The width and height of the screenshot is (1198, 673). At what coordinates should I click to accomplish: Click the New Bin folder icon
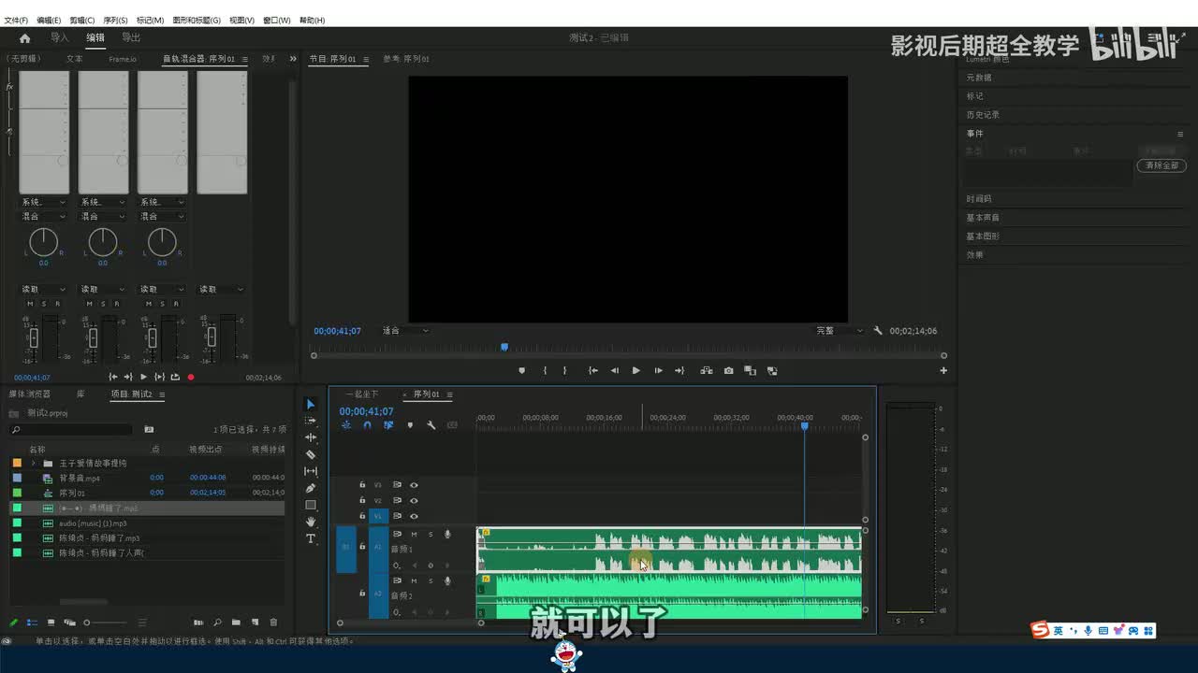click(236, 623)
